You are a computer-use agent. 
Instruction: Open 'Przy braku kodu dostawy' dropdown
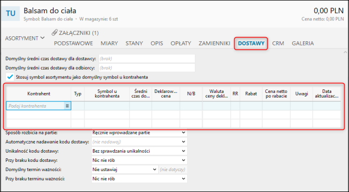139,160
